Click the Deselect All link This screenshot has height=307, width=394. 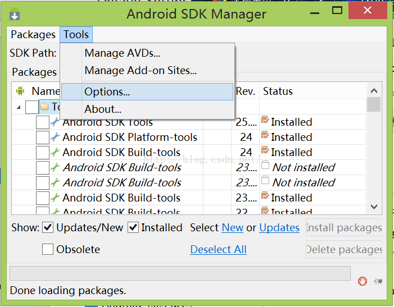(219, 250)
